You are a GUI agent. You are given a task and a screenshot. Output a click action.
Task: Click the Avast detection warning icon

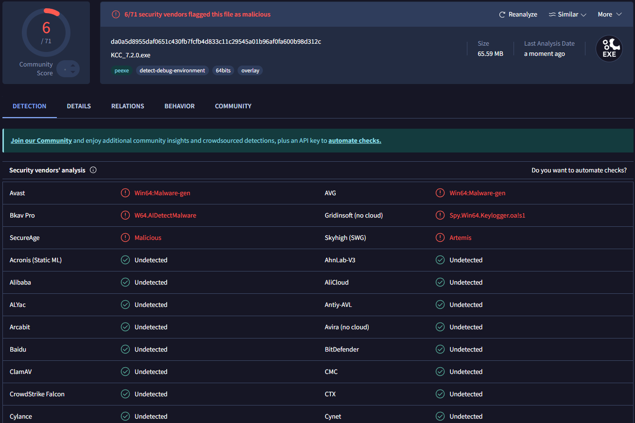point(125,193)
